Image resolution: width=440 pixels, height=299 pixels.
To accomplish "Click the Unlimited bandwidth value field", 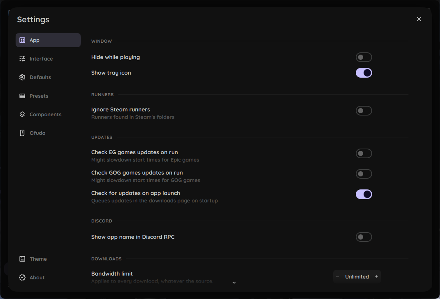I will pos(357,277).
